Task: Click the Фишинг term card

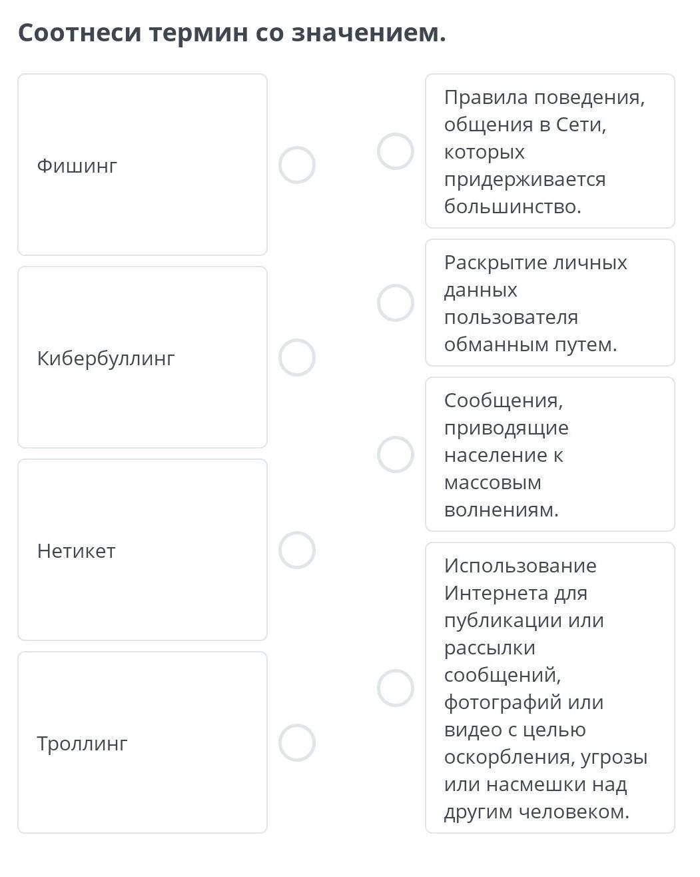Action: pyautogui.click(x=143, y=165)
